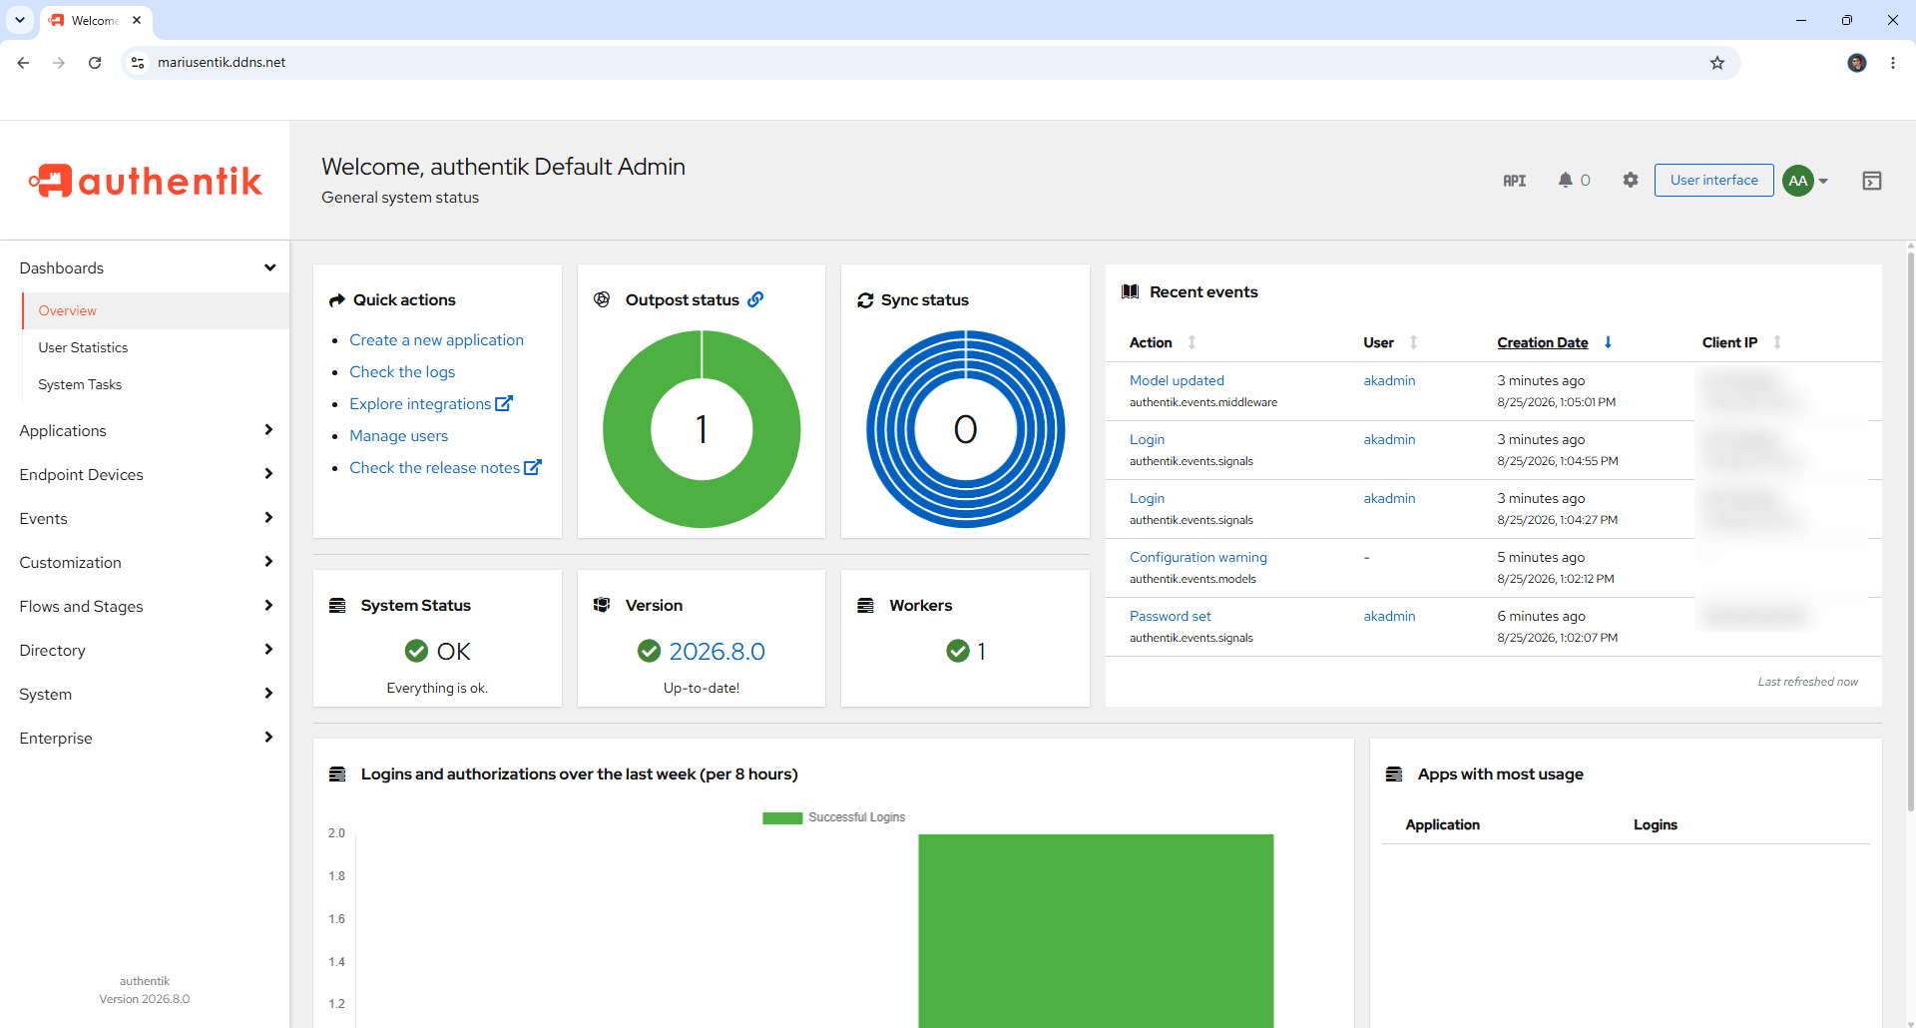Sort Recent events by User
Screen dimensions: 1916x1028
(1413, 342)
